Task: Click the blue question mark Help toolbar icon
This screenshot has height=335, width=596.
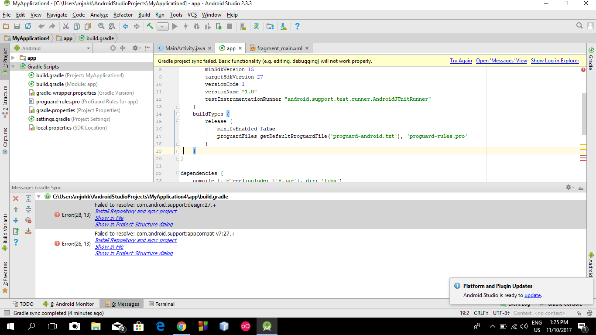Action: coord(297,27)
